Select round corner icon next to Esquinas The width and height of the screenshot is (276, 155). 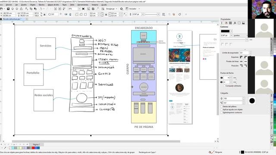245,57
